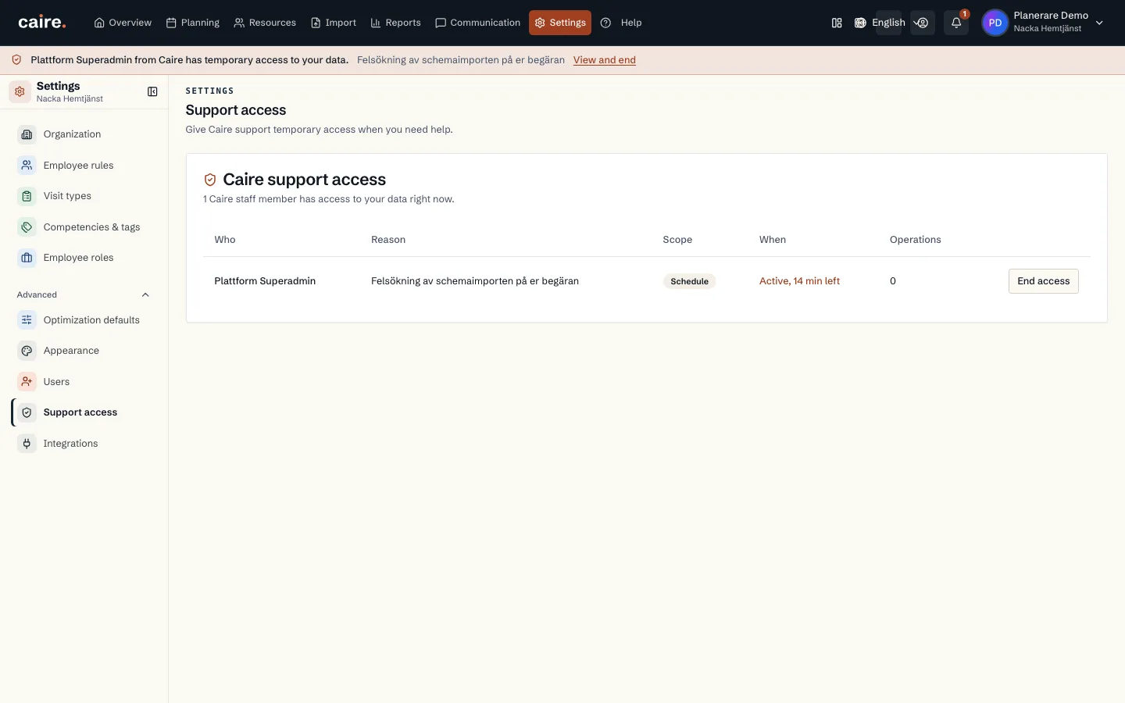Click the Visit types clipboard icon
Image resolution: width=1125 pixels, height=703 pixels.
(27, 196)
